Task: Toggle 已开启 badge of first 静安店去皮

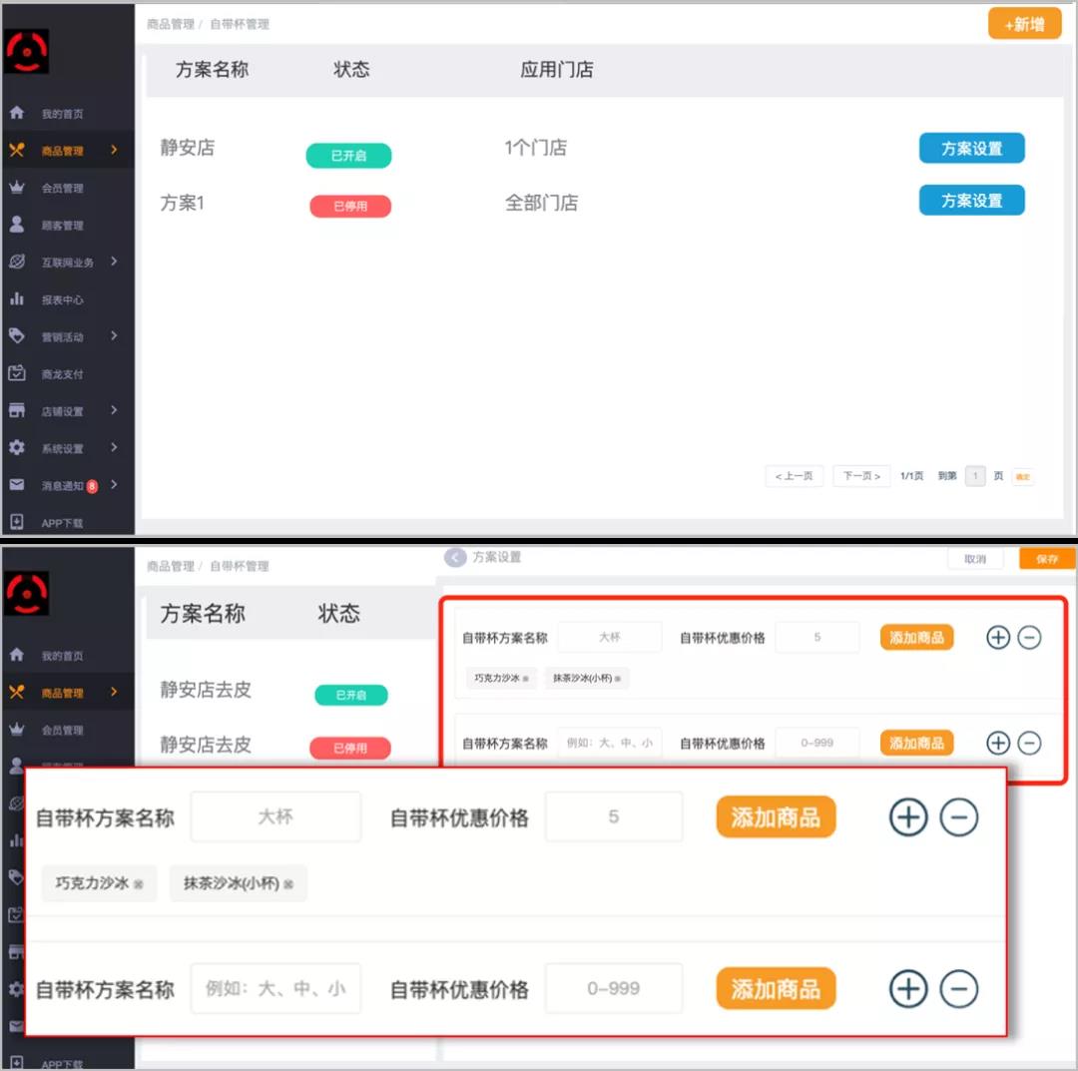Action: coord(350,695)
